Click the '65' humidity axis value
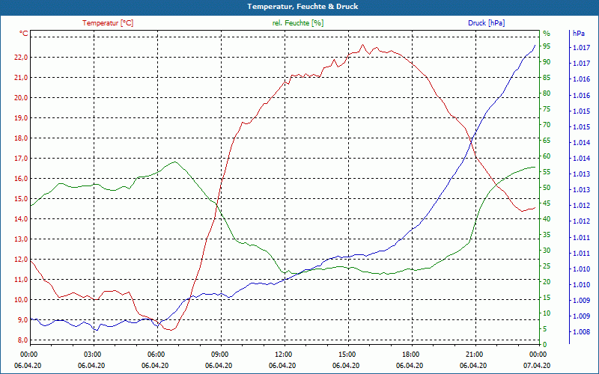The height and width of the screenshot is (374, 599). click(x=547, y=141)
